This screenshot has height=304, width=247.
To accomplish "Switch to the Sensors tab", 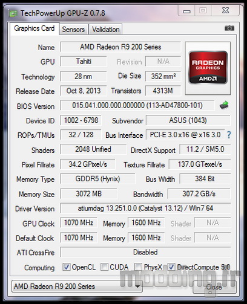I will [x=73, y=30].
